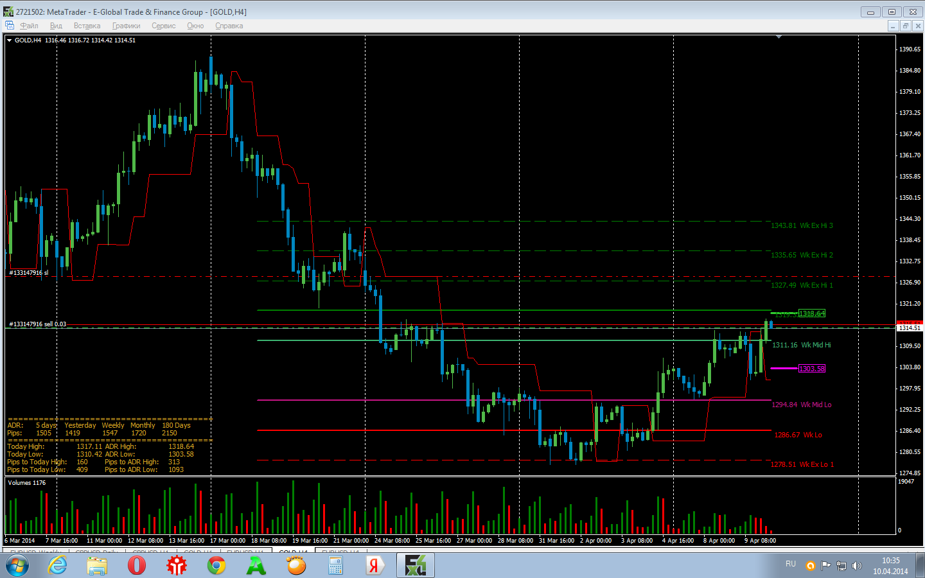Restore down the inner chart window
Viewport: 925px width, 578px height.
906,26
